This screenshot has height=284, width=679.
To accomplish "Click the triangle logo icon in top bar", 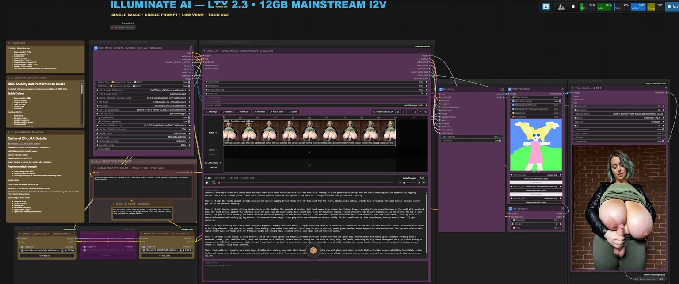I will [x=561, y=7].
